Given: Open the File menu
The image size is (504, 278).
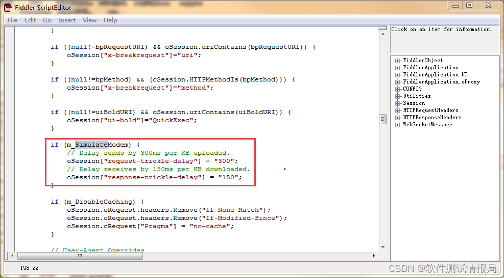Looking at the screenshot, I should 12,20.
